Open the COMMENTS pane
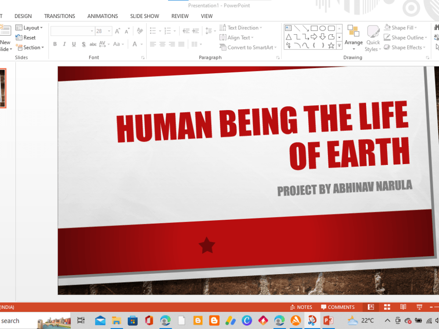Image resolution: width=439 pixels, height=329 pixels. [338, 307]
